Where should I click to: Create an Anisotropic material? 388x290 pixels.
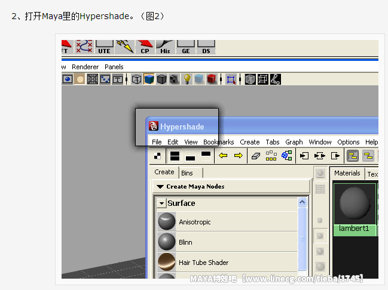[227, 221]
